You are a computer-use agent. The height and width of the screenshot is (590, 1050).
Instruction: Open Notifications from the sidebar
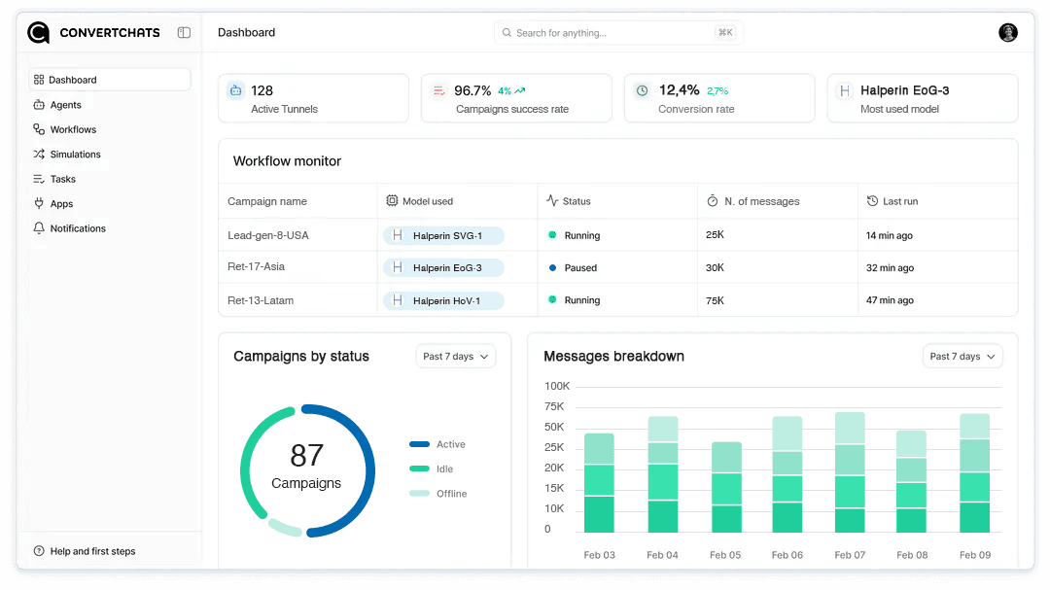[78, 228]
